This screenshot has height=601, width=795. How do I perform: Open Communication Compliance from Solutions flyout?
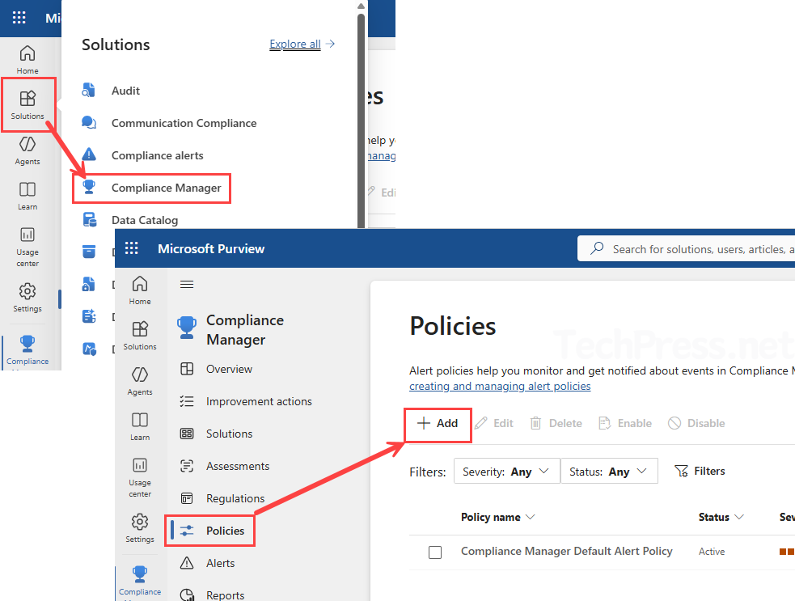click(x=184, y=123)
